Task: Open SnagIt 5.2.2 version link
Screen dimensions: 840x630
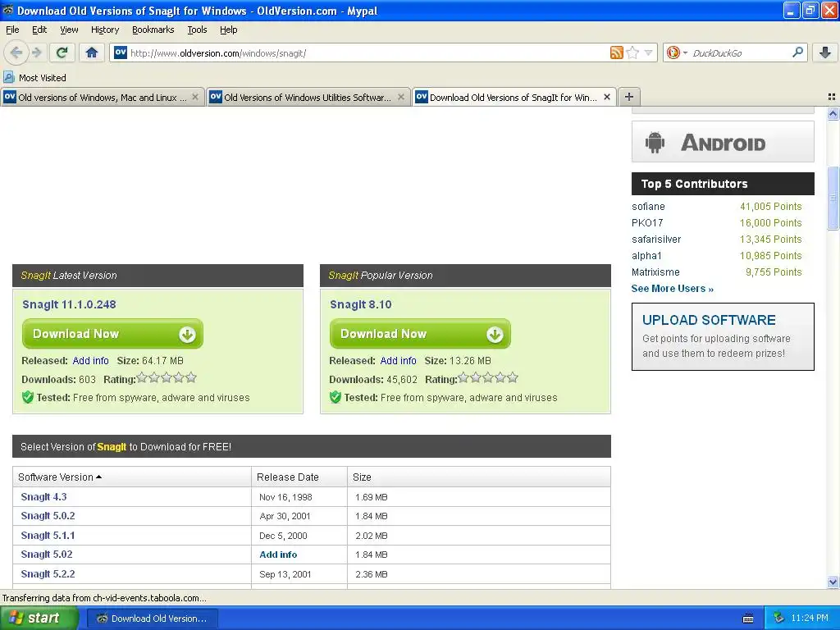Action: 48,573
